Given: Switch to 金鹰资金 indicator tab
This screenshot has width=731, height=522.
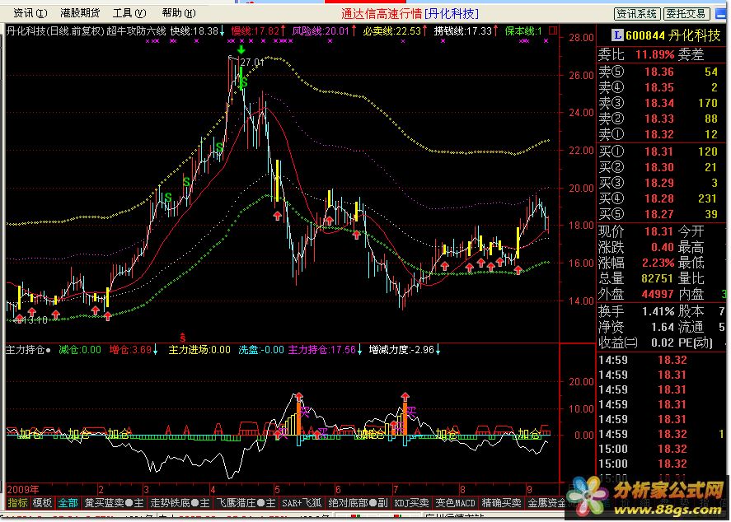Looking at the screenshot, I should [546, 503].
